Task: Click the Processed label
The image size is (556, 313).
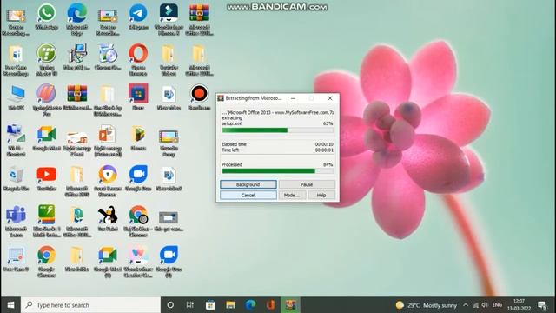Action: coord(232,164)
